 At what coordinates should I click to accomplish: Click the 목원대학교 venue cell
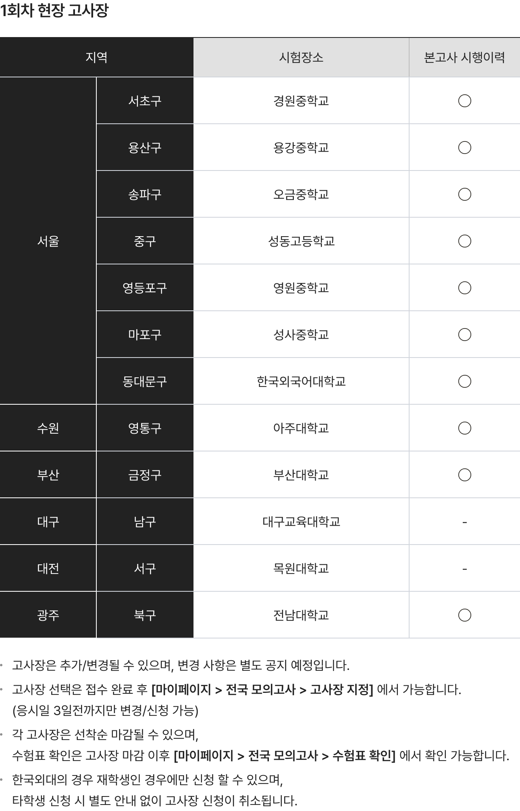pos(301,568)
